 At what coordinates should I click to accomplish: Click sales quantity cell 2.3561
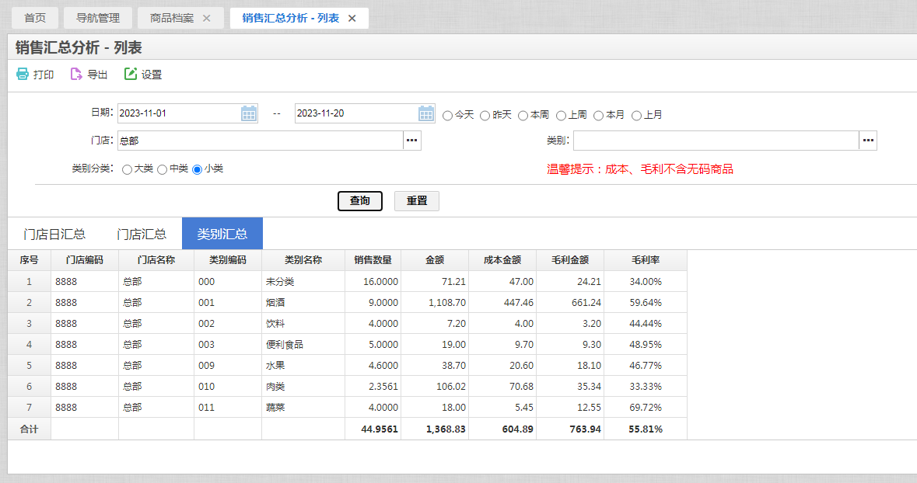[x=373, y=387]
